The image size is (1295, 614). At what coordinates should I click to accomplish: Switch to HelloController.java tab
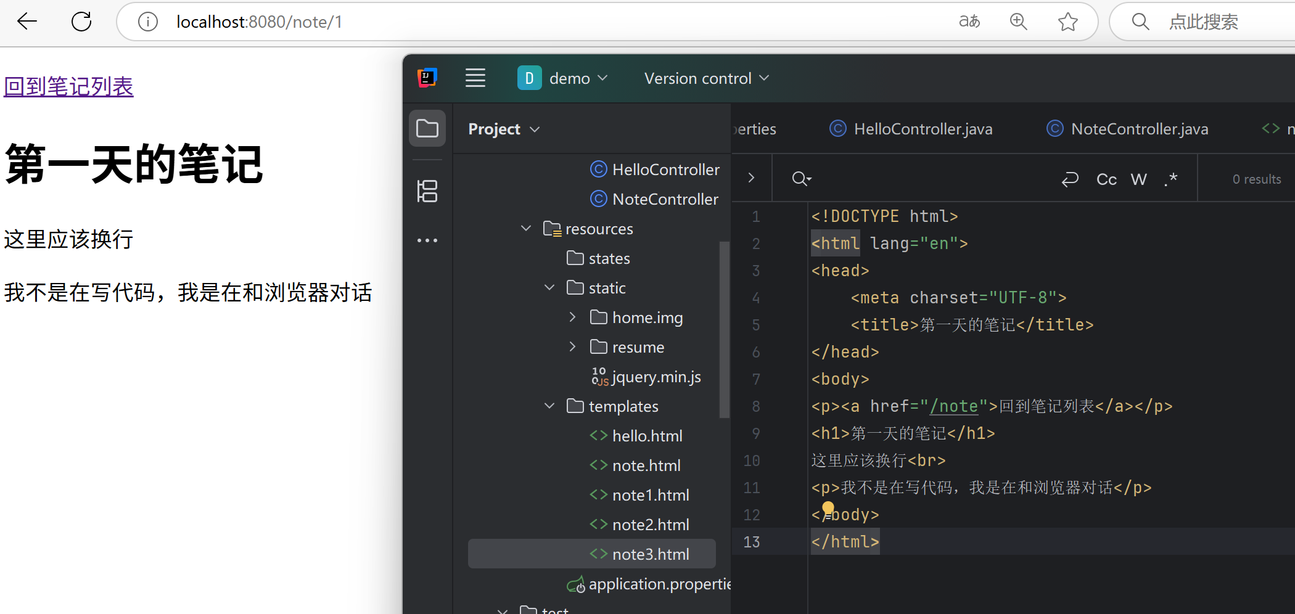[x=911, y=129]
